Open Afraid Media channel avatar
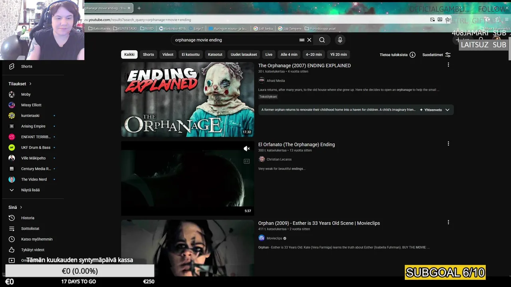Image resolution: width=511 pixels, height=287 pixels. click(x=261, y=81)
